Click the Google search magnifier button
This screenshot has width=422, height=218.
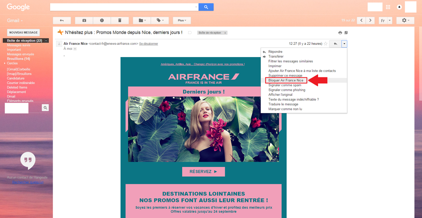point(206,7)
